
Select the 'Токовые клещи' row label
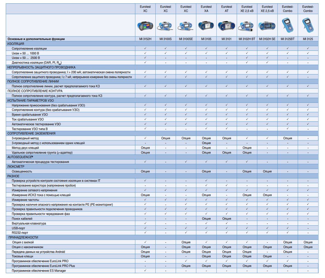click(x=22, y=256)
